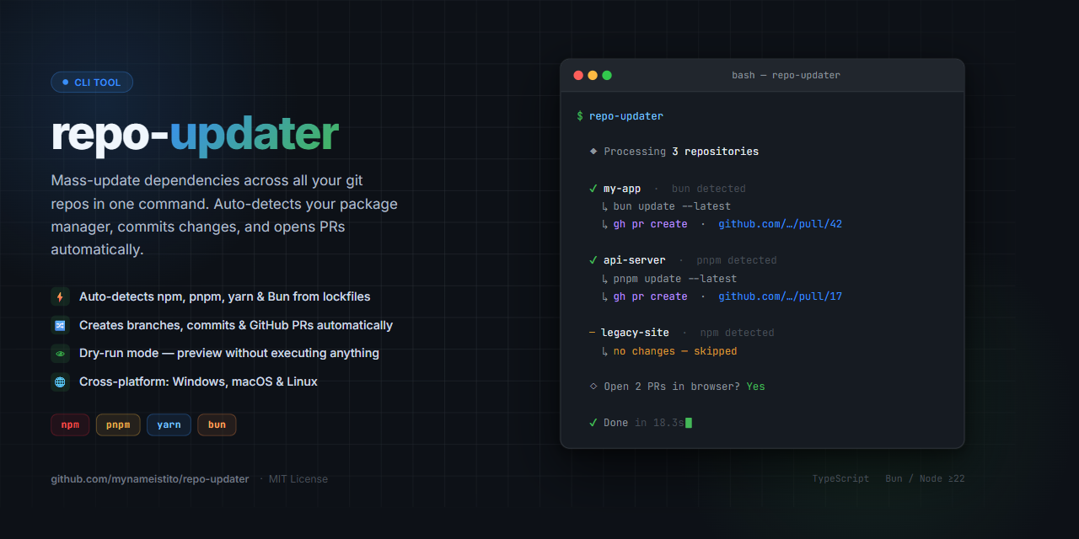Click the repo-updater headline title
Image resolution: width=1079 pixels, height=539 pixels.
coord(195,135)
